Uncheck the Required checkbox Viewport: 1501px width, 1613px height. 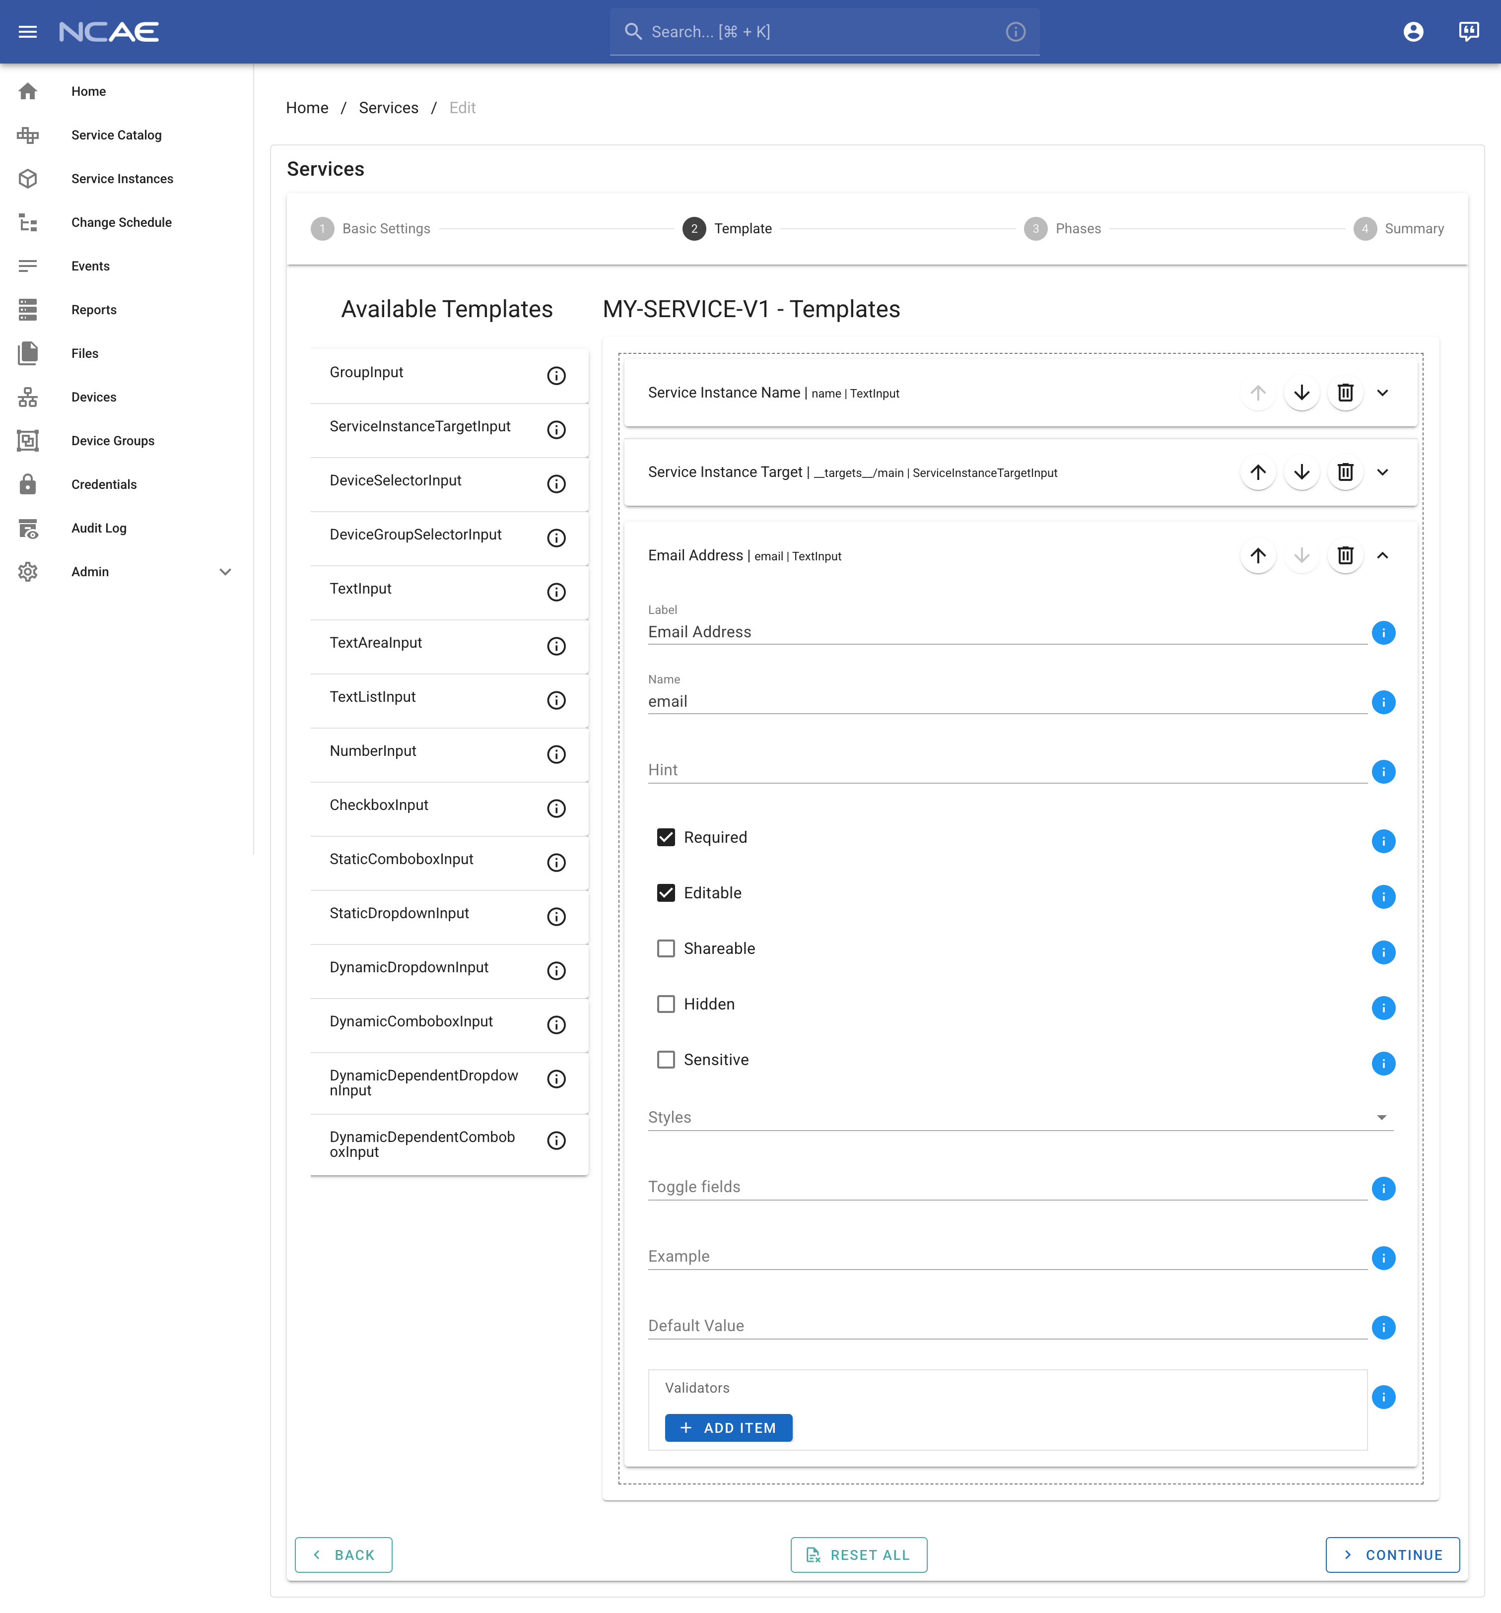[666, 837]
